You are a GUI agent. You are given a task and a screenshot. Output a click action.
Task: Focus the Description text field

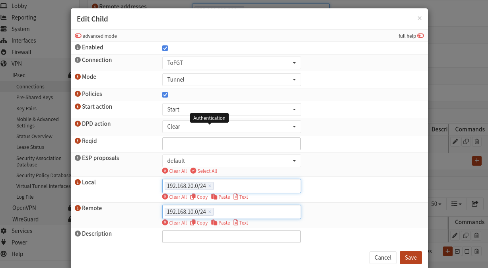231,237
